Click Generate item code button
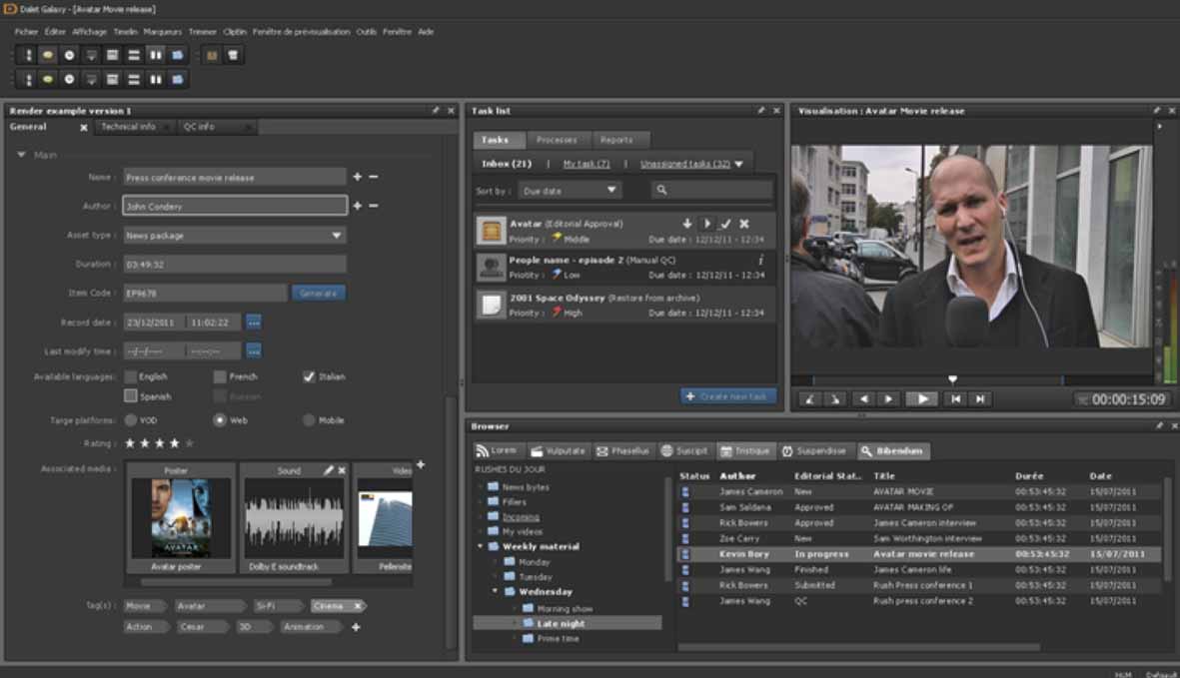This screenshot has width=1180, height=678. pyautogui.click(x=319, y=294)
